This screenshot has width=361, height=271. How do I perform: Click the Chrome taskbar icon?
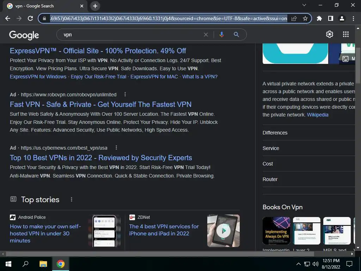pos(61,264)
